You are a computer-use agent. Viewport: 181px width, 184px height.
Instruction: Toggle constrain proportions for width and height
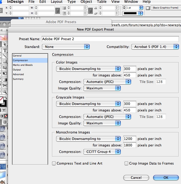pyautogui.click(x=57, y=11)
